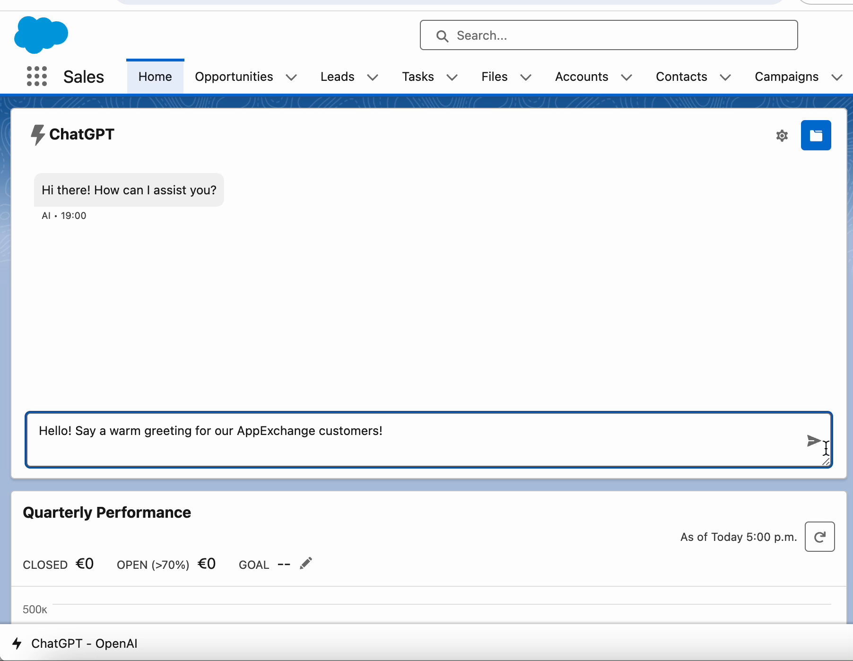Viewport: 853px width, 661px height.
Task: Open the Accounts tab
Action: (x=582, y=77)
